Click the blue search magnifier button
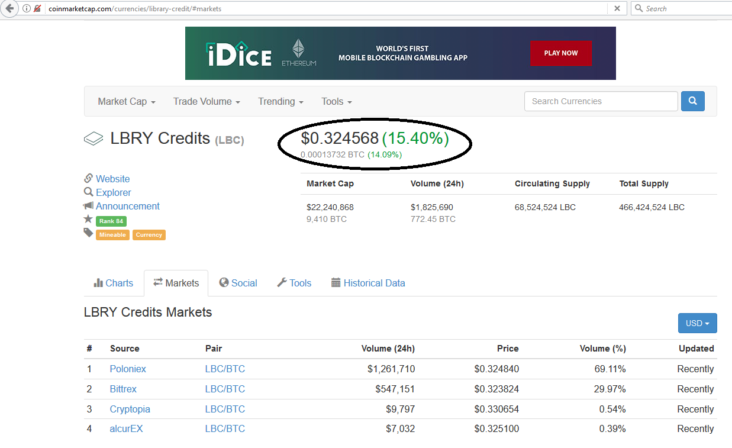Screen dimensions: 732x448 point(692,101)
